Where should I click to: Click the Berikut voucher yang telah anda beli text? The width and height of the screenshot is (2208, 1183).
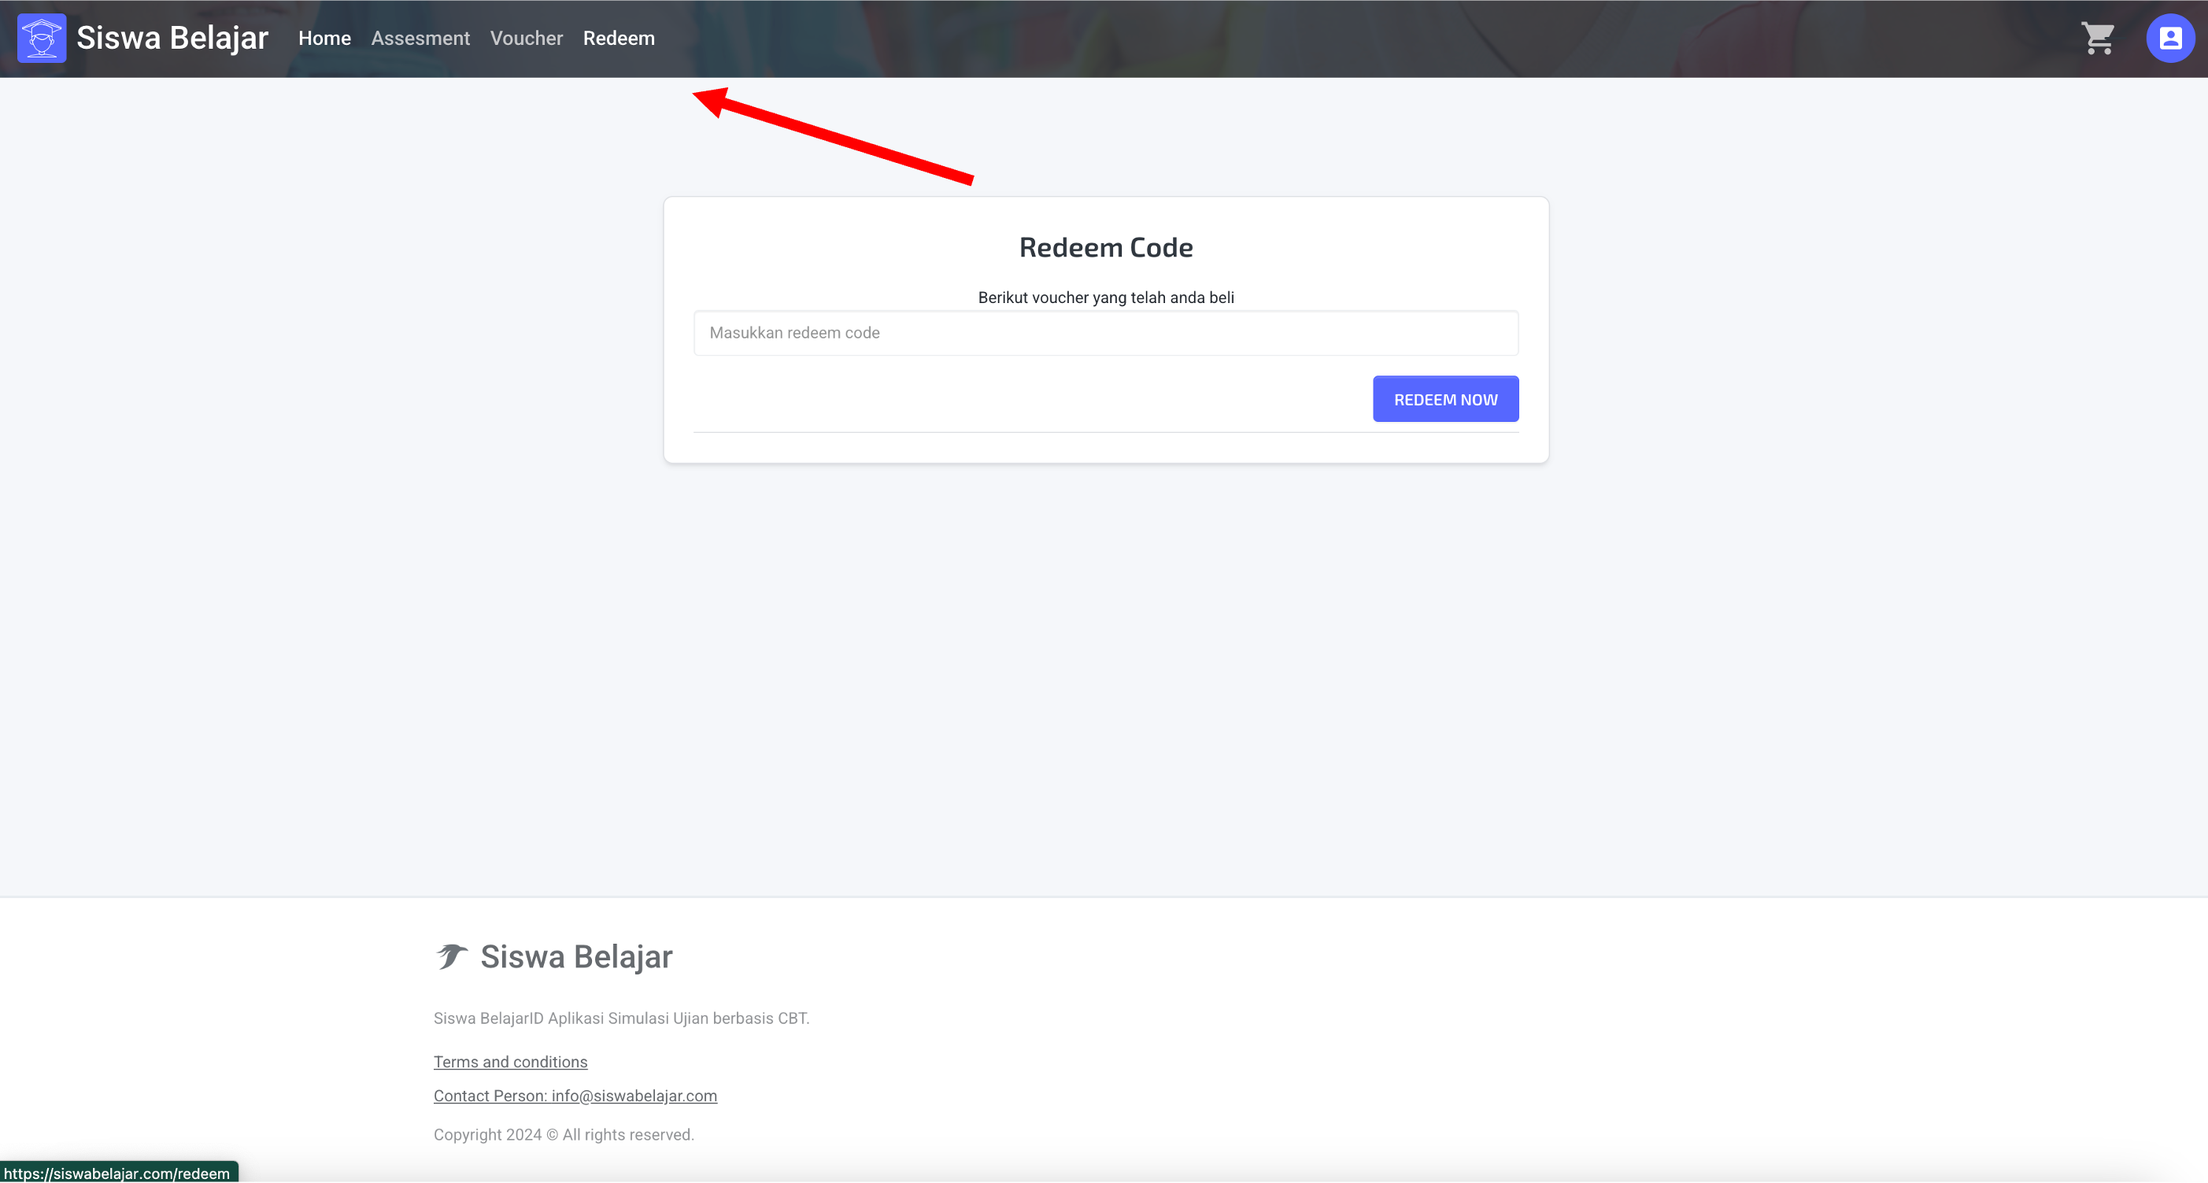pos(1105,298)
